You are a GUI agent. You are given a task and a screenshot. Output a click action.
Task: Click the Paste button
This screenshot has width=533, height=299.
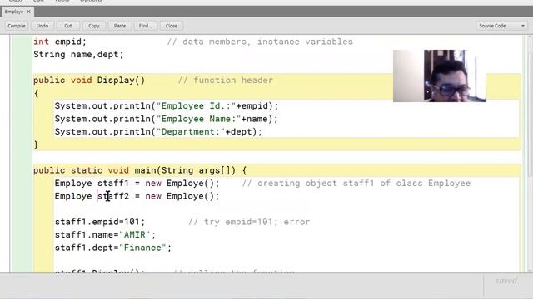[120, 26]
